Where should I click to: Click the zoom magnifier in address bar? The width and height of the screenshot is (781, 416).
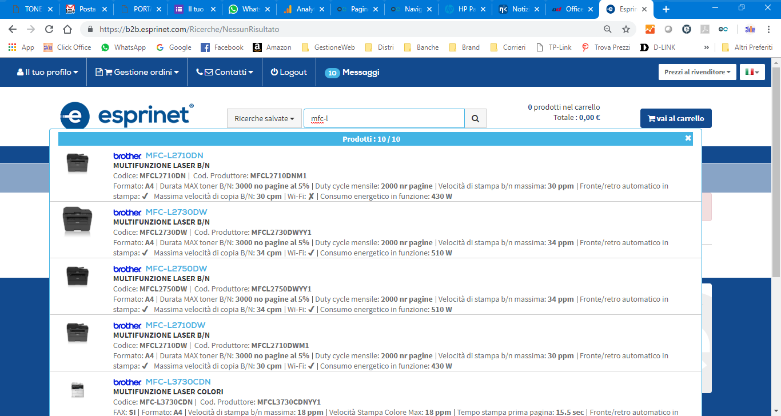(608, 29)
